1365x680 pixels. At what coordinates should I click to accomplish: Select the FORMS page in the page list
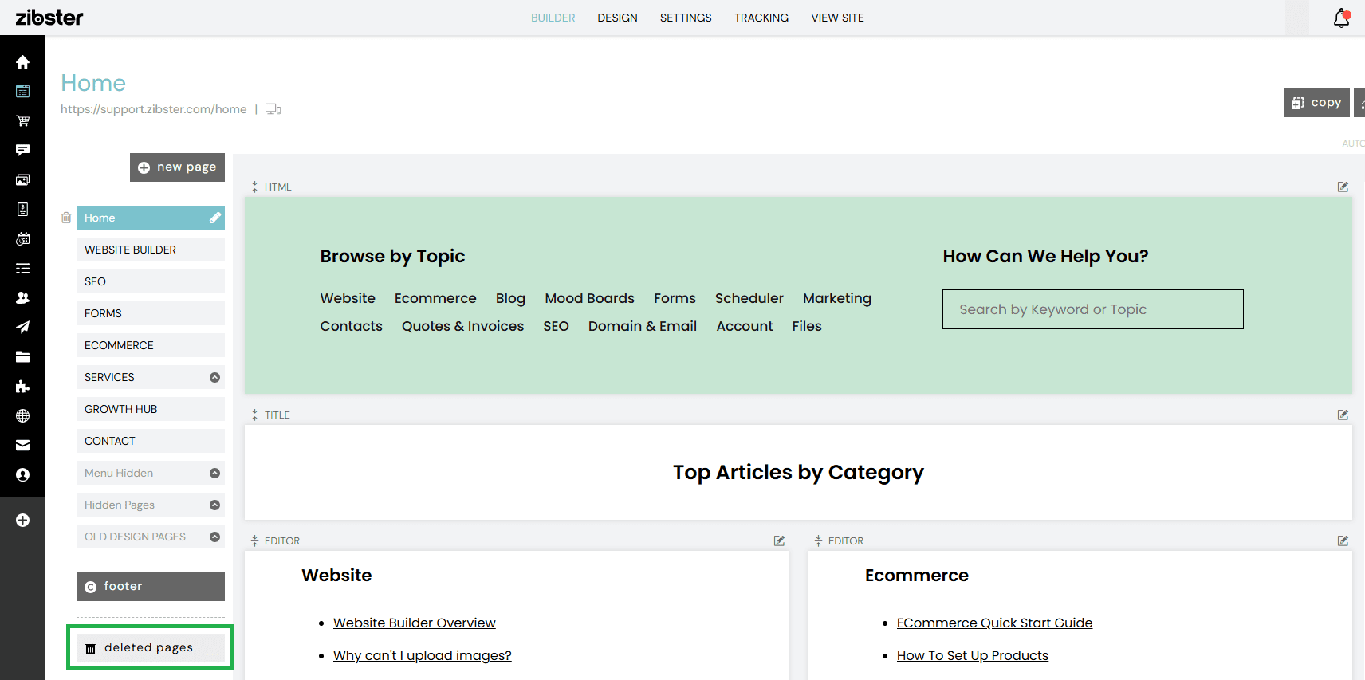pos(151,313)
